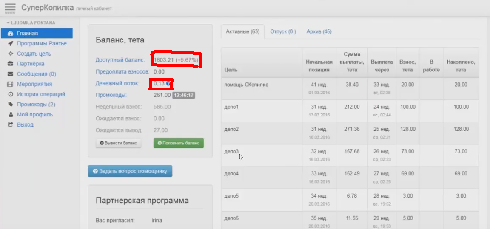This screenshot has height=229, width=490.
Task: Click the Выход logout link
Action: tap(25, 125)
